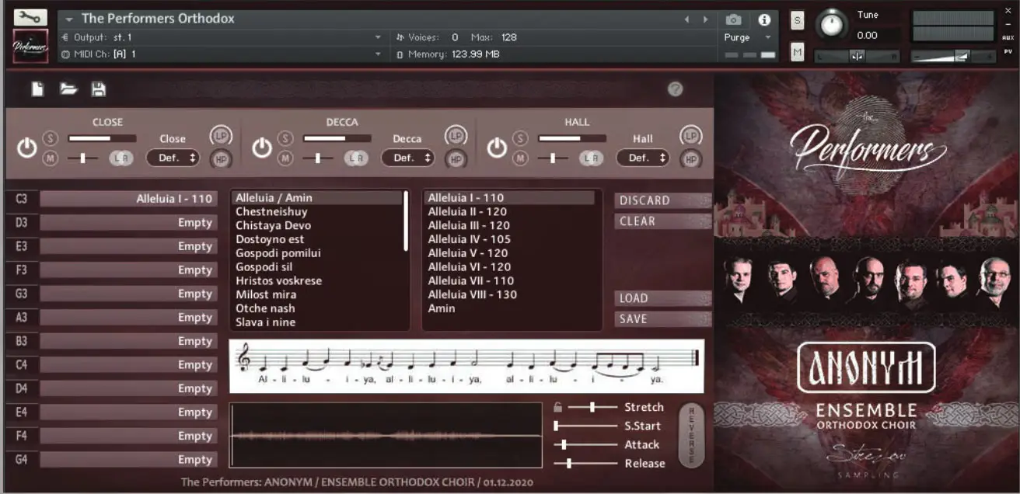Select Dostoyno est category
Image resolution: width=1020 pixels, height=494 pixels.
270,240
